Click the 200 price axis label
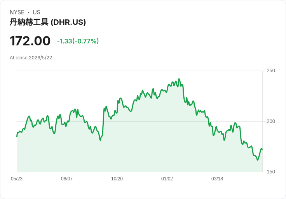The width and height of the screenshot is (286, 199). (x=271, y=121)
